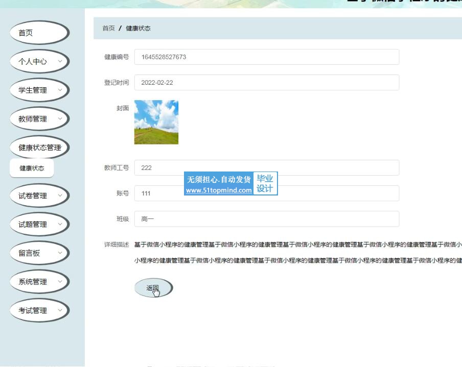This screenshot has height=367, width=462.
Task: Click the 首页 breadcrumb link
Action: 108,29
